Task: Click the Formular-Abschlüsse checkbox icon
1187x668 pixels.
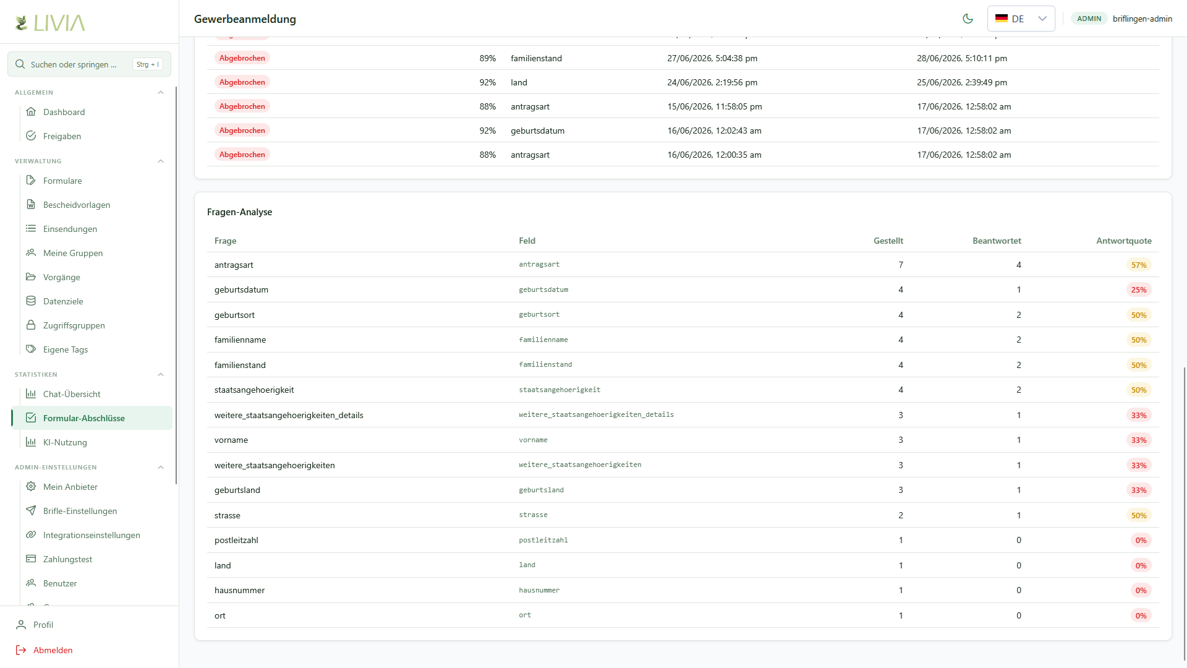Action: pyautogui.click(x=31, y=418)
